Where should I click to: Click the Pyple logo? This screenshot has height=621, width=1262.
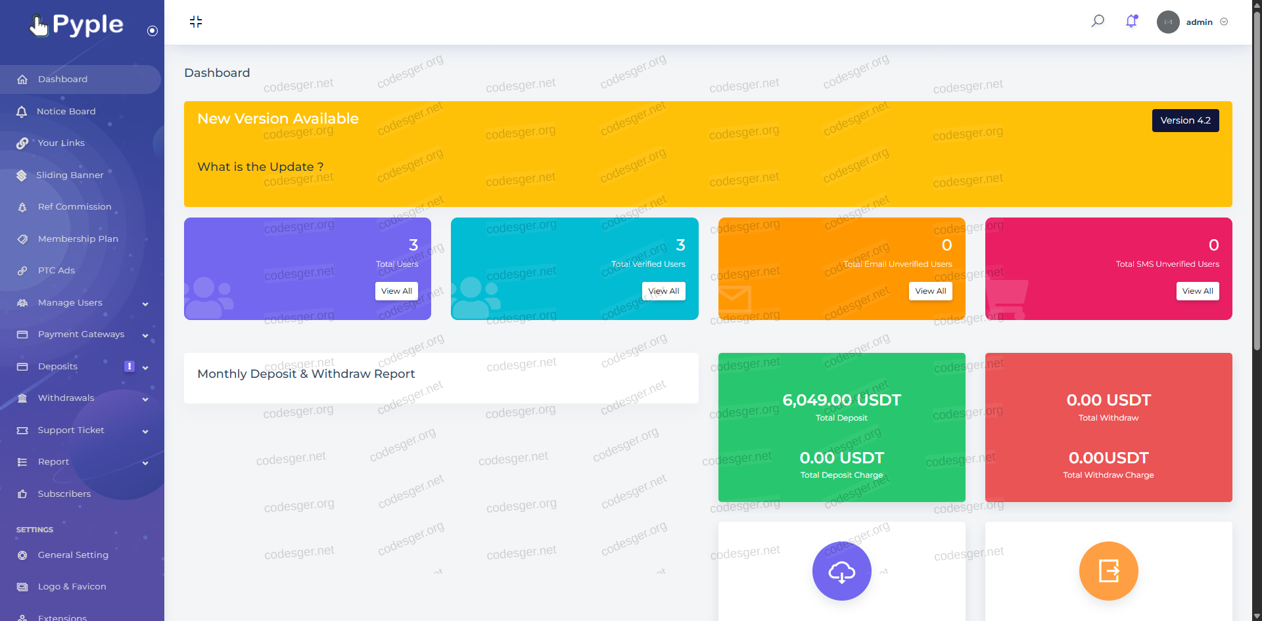(76, 25)
